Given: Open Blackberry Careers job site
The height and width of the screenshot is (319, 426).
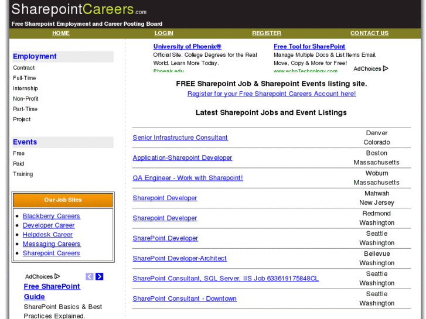Looking at the screenshot, I should click(x=52, y=216).
